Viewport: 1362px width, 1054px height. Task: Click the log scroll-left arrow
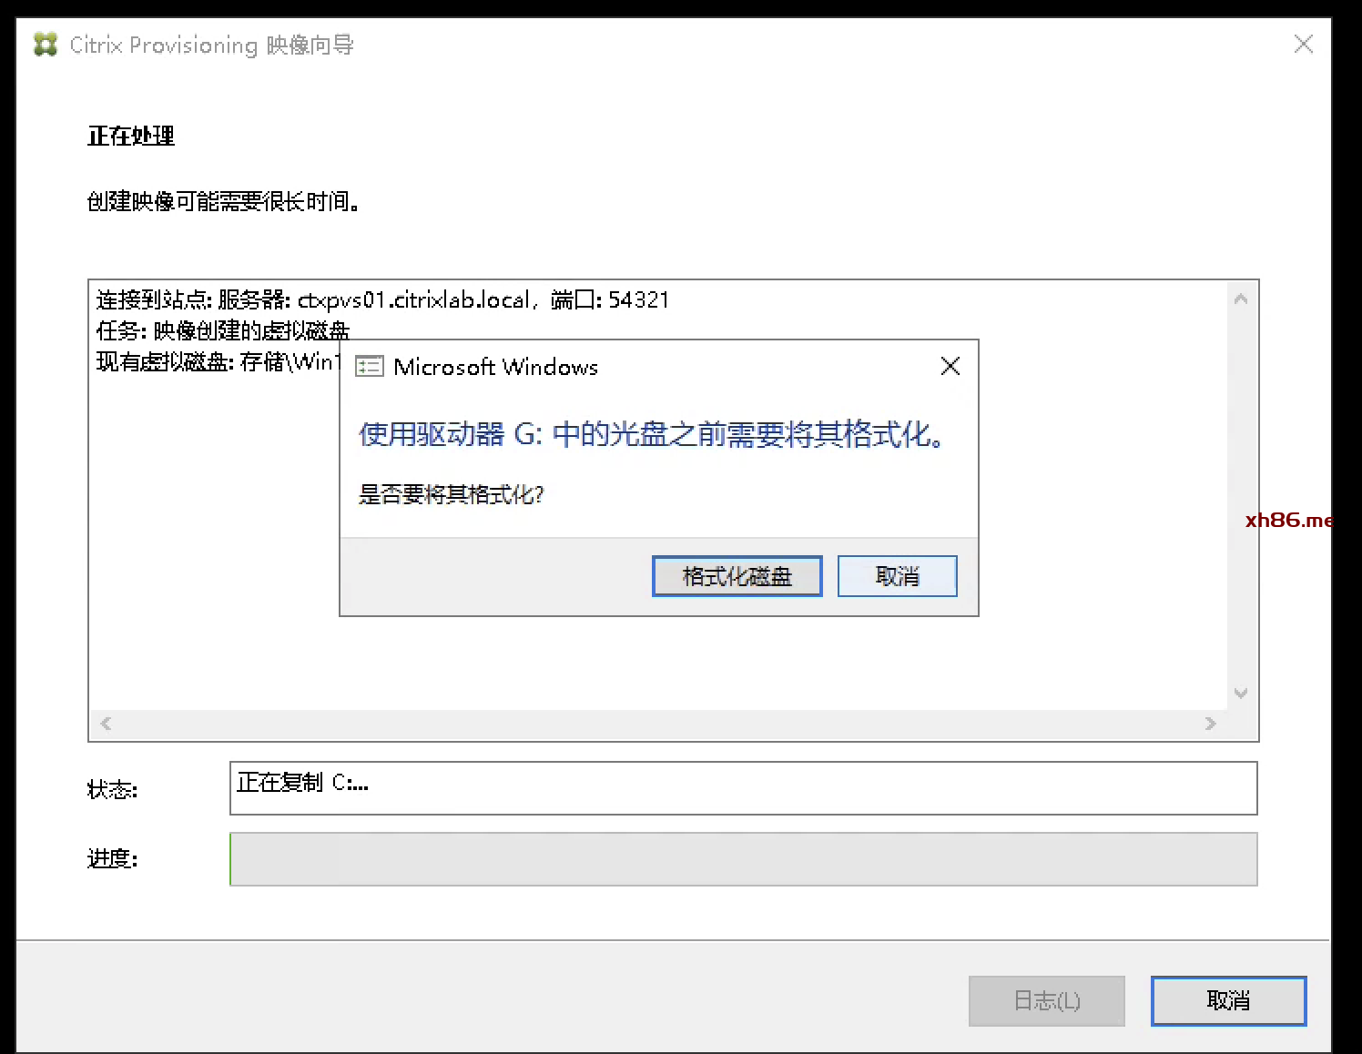click(x=106, y=724)
